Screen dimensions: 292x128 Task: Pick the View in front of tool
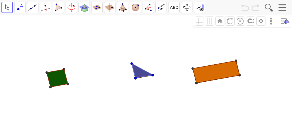[200, 7]
